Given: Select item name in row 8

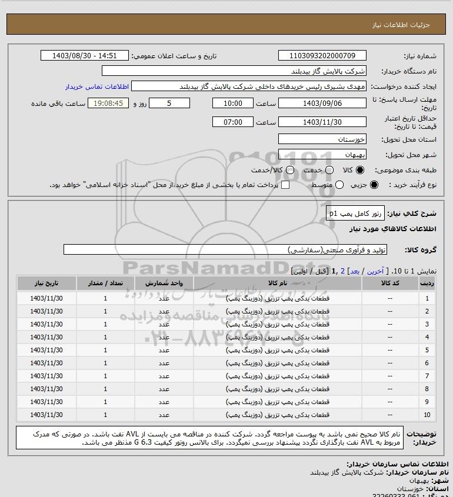Looking at the screenshot, I should click(x=277, y=389).
